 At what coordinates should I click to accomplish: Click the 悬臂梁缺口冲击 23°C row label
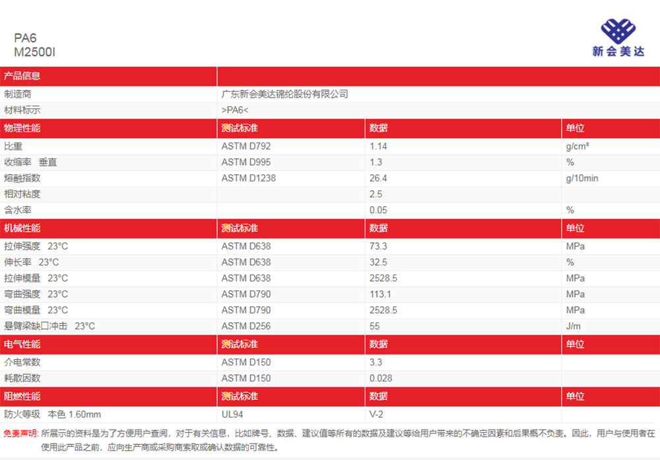click(49, 326)
